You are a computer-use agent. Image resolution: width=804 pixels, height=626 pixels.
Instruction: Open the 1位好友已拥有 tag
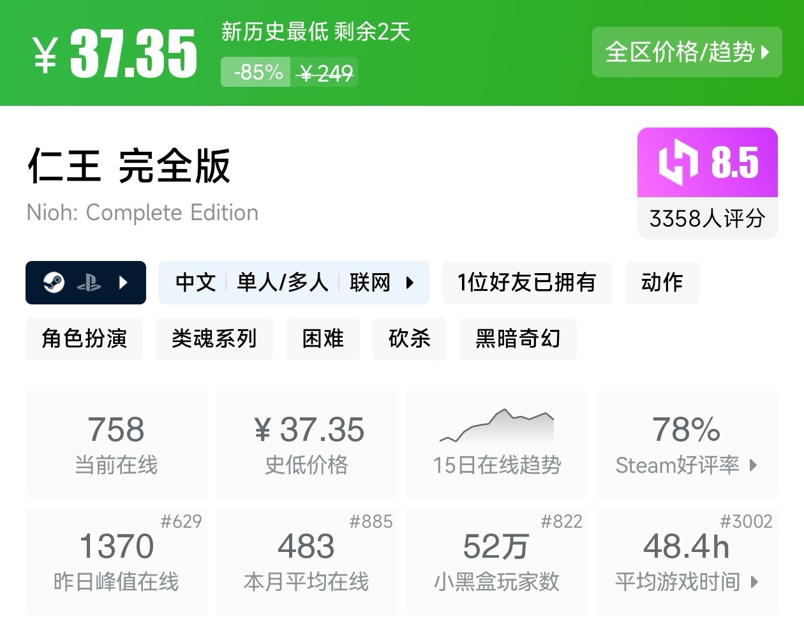527,282
